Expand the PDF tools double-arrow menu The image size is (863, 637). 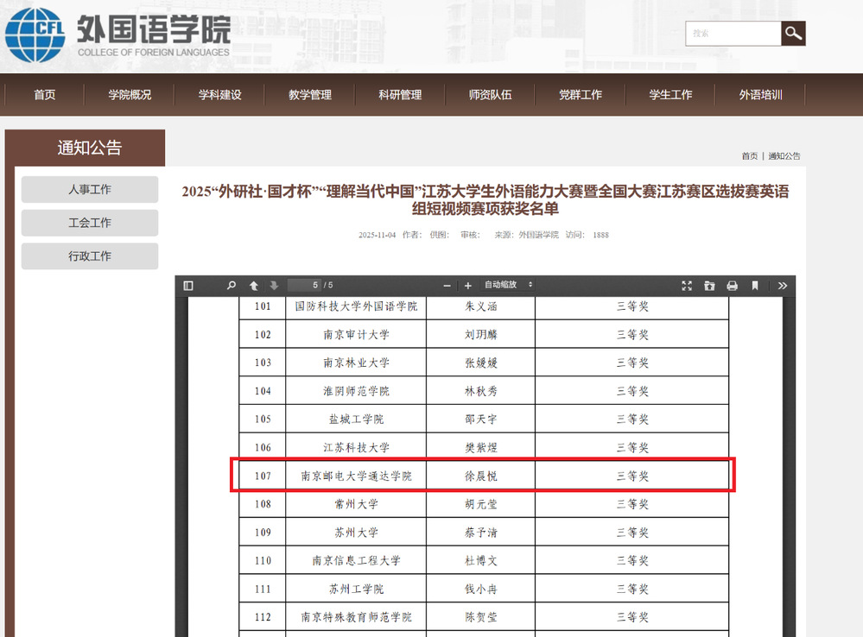(x=783, y=286)
